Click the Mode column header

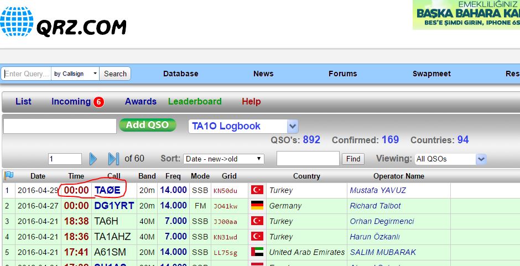click(x=200, y=176)
